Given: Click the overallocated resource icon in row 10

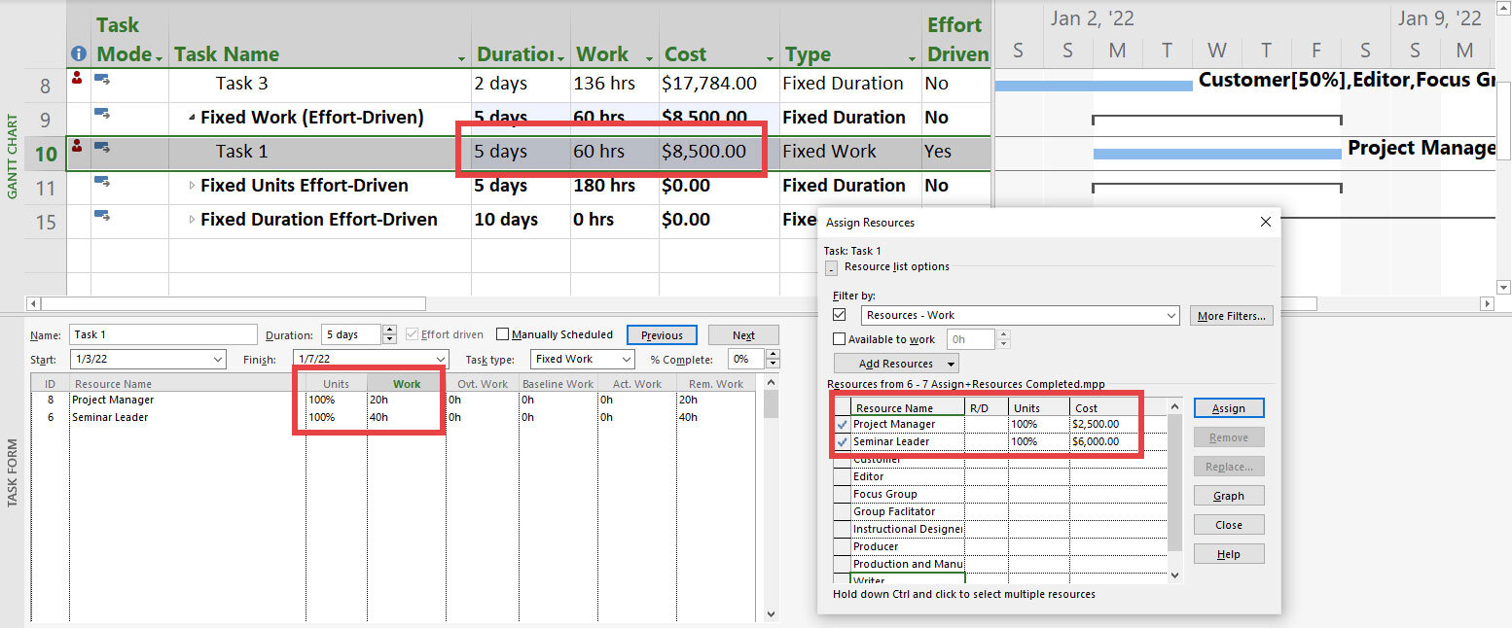Looking at the screenshot, I should (x=77, y=147).
